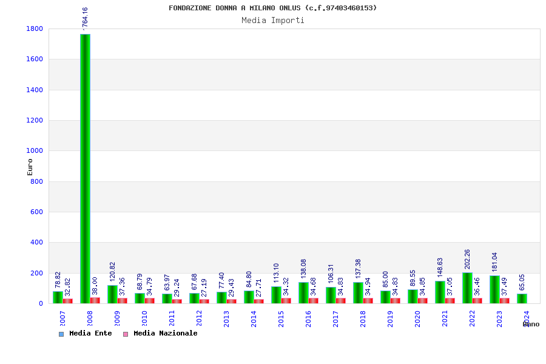
Task: Click the pink Media Nazionale legend swatch
Action: pos(126,334)
